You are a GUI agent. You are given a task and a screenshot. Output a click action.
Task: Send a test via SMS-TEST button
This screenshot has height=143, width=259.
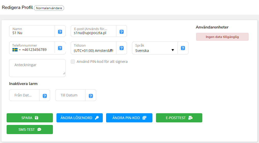tap(30, 130)
